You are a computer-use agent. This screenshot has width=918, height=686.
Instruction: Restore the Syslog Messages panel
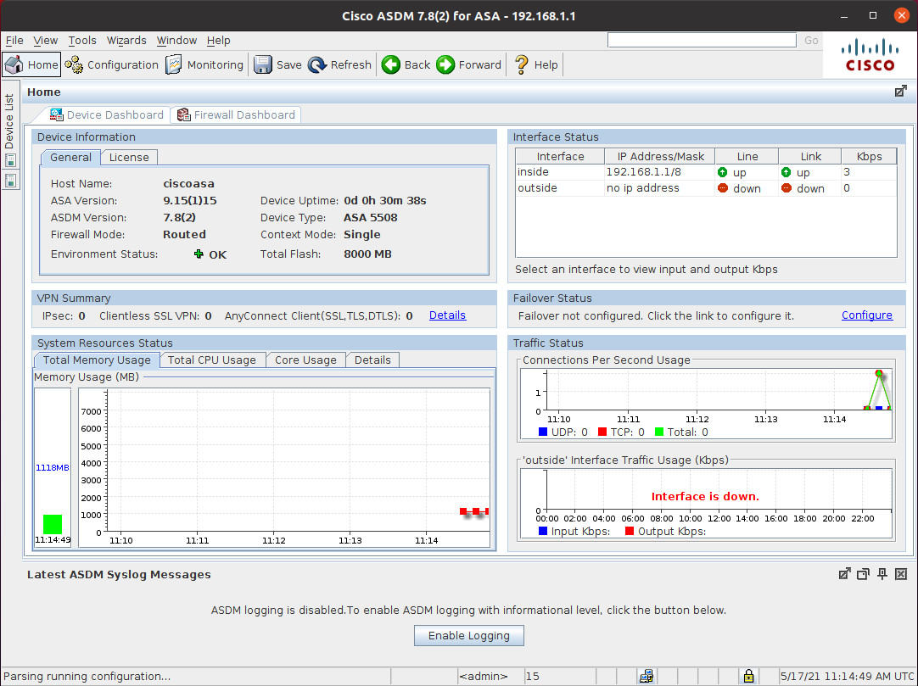(x=863, y=574)
